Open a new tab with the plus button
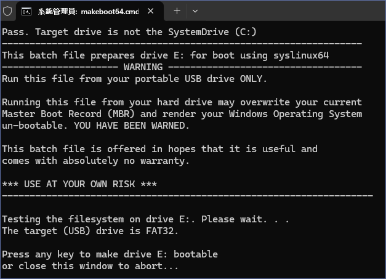This screenshot has width=386, height=279. pyautogui.click(x=177, y=11)
